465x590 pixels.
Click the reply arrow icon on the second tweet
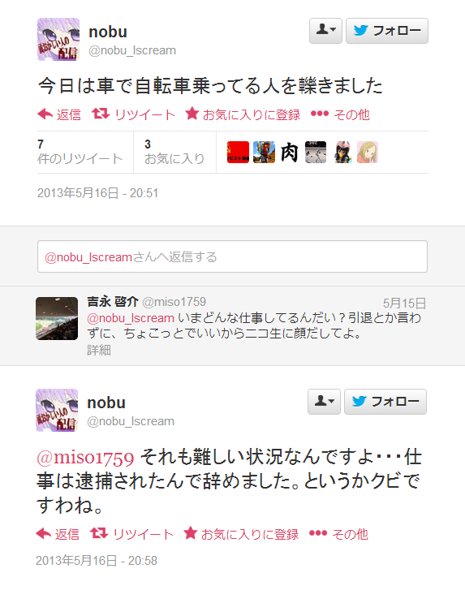(x=44, y=533)
